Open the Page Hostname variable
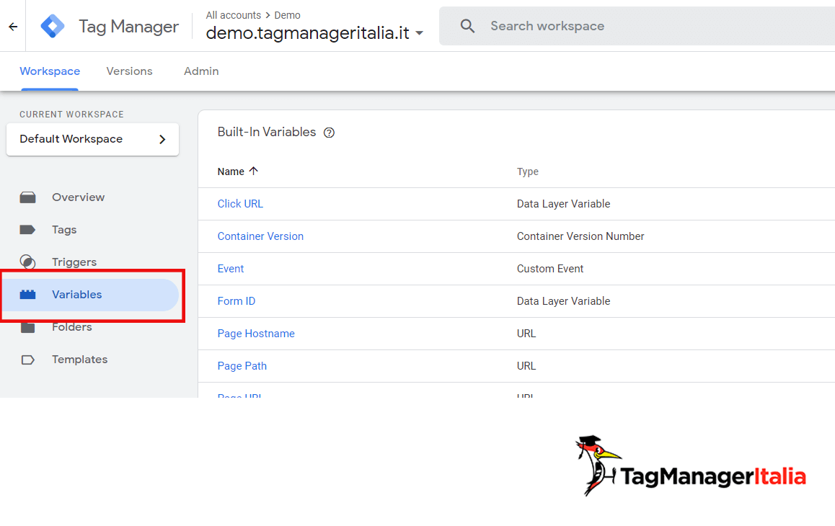The image size is (835, 526). [256, 334]
